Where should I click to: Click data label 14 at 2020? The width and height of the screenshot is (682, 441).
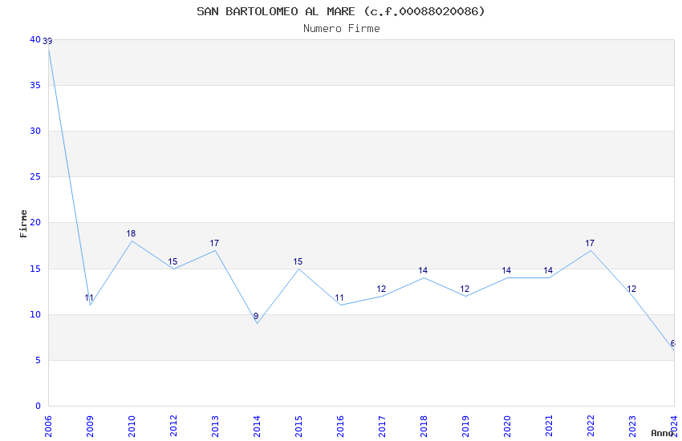click(506, 271)
